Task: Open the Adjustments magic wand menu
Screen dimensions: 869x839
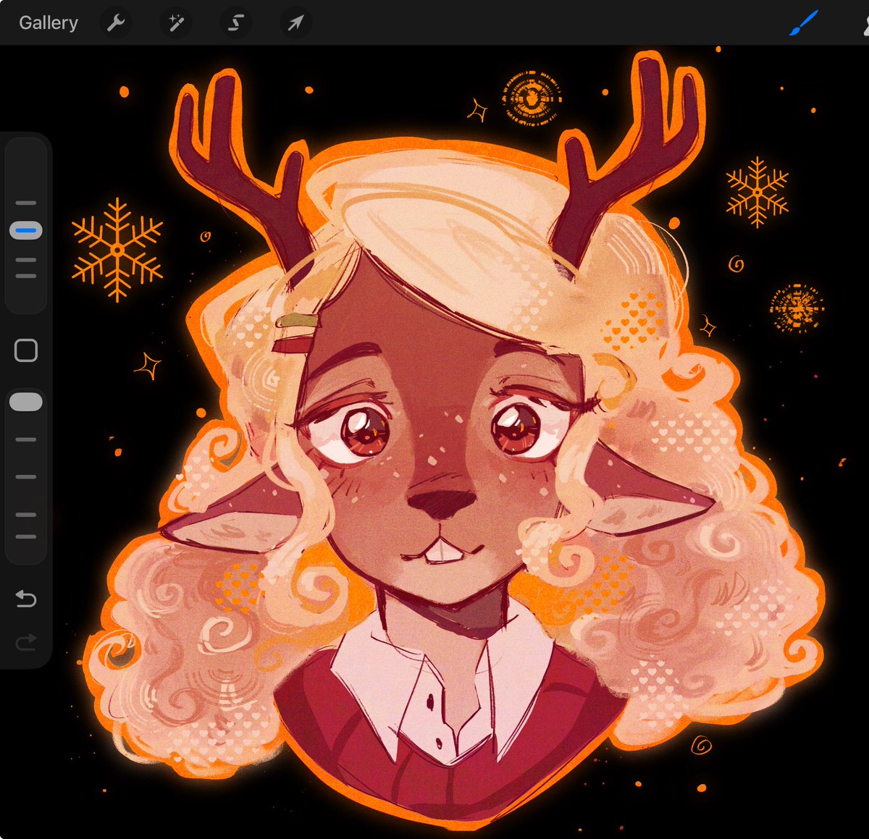Action: click(x=176, y=23)
